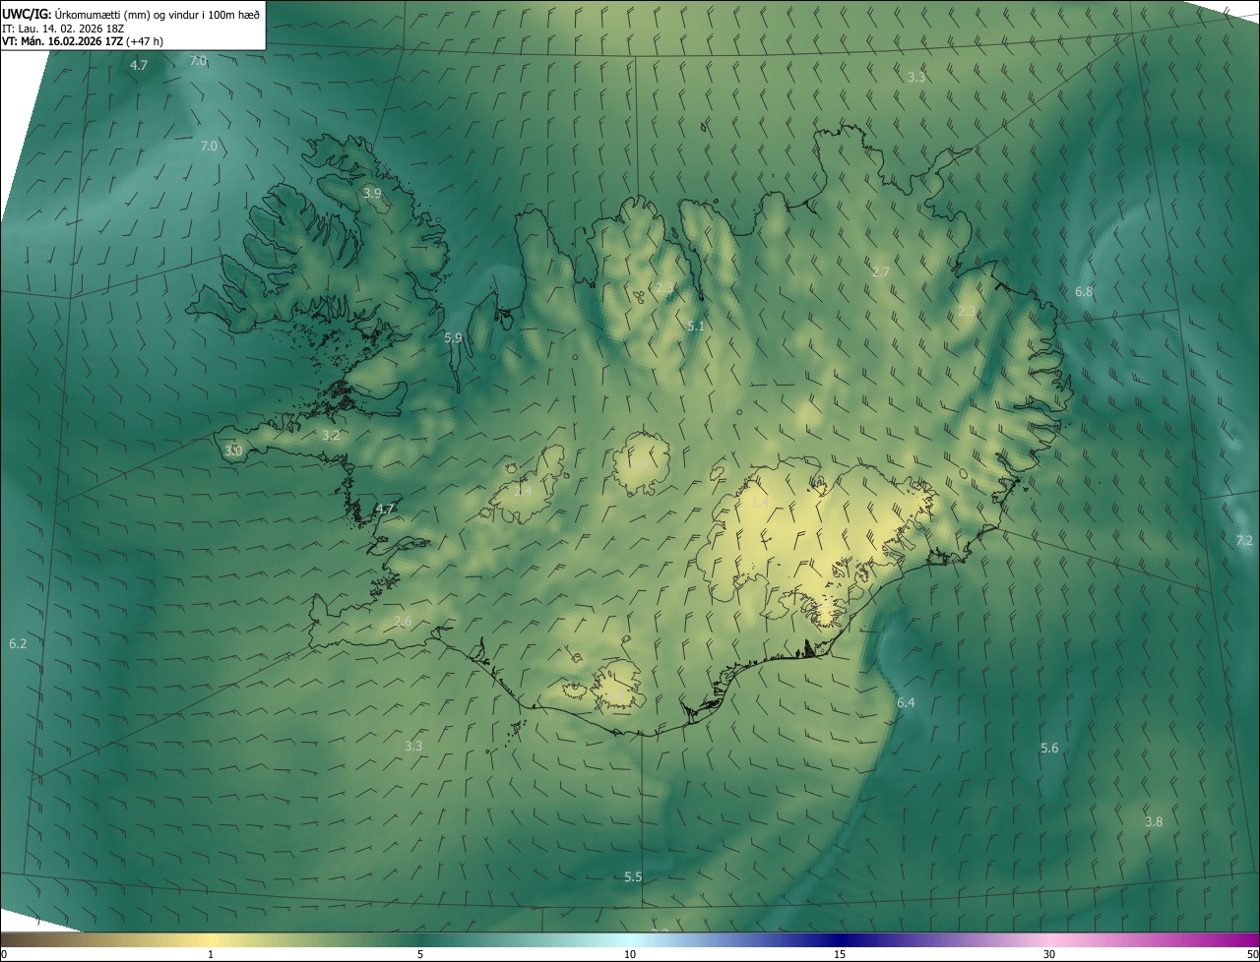This screenshot has width=1260, height=962.
Task: Click the initial time line 'IT: Lau. 14. 02. 2026 18Z'
Action: (x=63, y=29)
